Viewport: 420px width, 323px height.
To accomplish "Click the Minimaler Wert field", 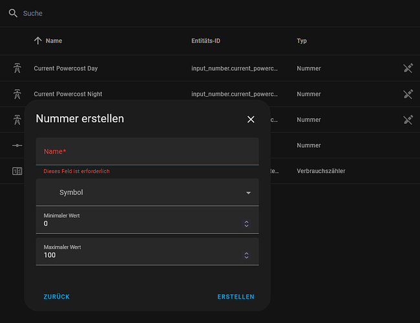I will click(x=147, y=220).
